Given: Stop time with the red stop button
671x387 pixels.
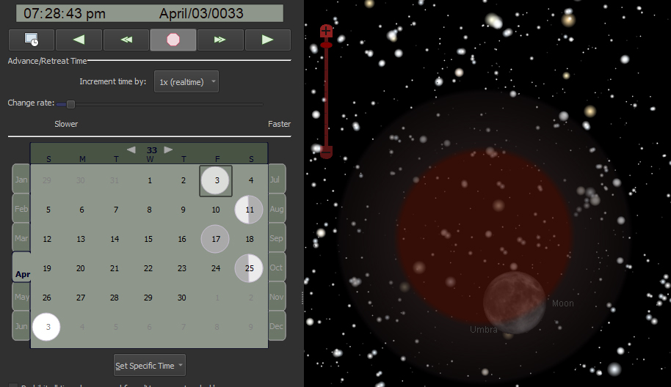Looking at the screenshot, I should (173, 40).
